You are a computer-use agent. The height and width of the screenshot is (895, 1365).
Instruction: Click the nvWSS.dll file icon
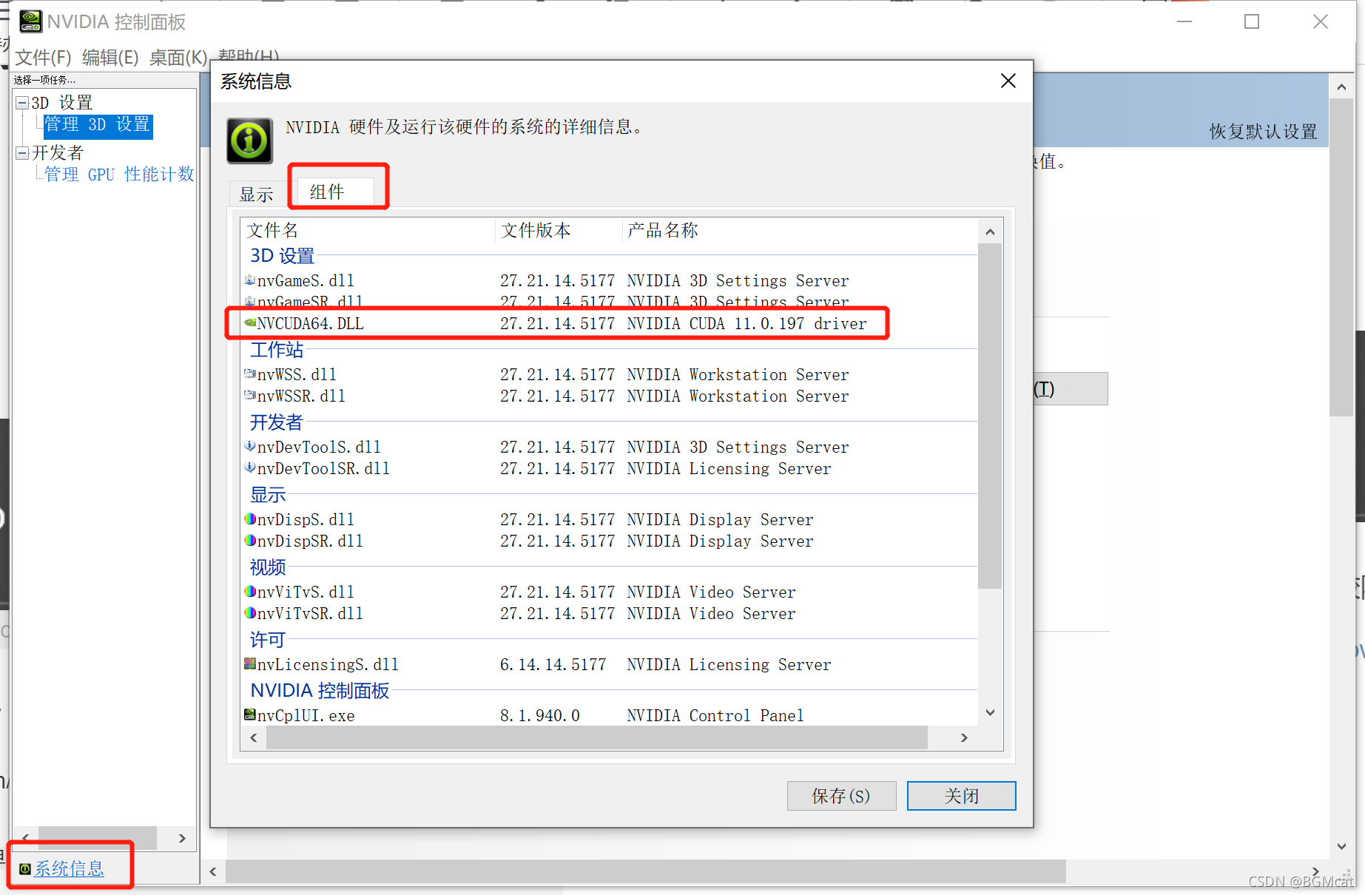250,374
